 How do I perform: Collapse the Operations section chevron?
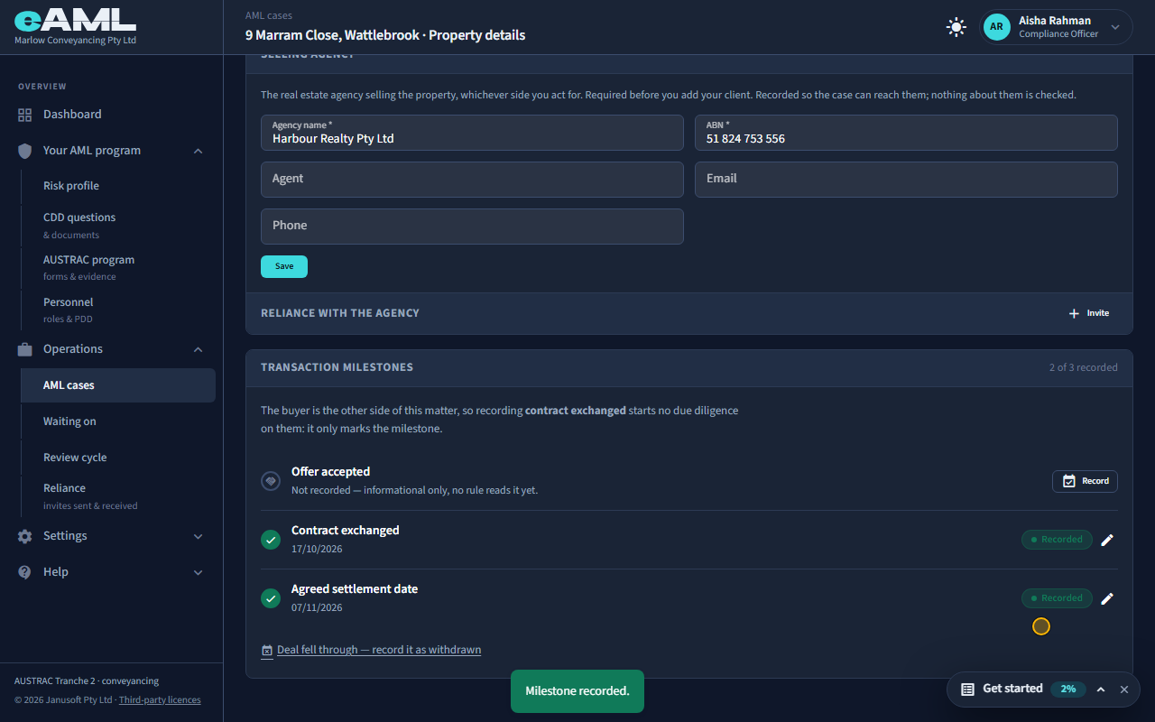(199, 349)
